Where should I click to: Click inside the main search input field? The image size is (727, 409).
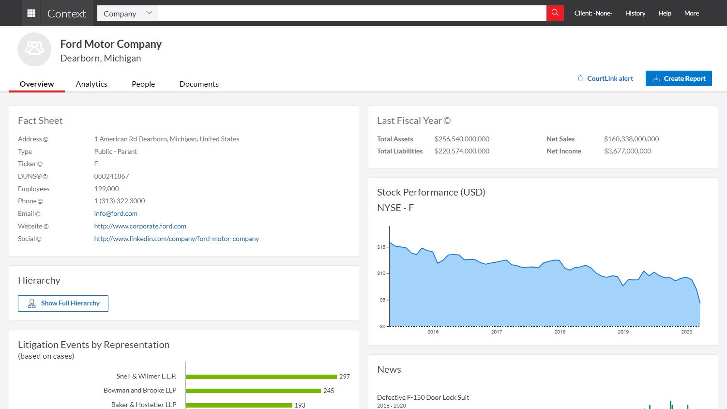(x=352, y=13)
